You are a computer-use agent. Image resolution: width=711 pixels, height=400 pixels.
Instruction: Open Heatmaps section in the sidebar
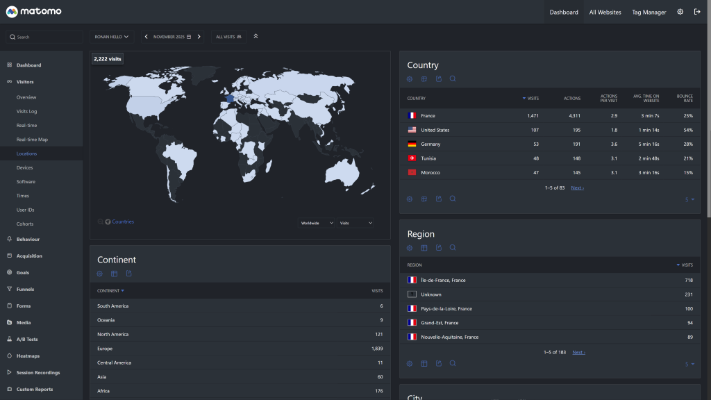[x=28, y=356]
